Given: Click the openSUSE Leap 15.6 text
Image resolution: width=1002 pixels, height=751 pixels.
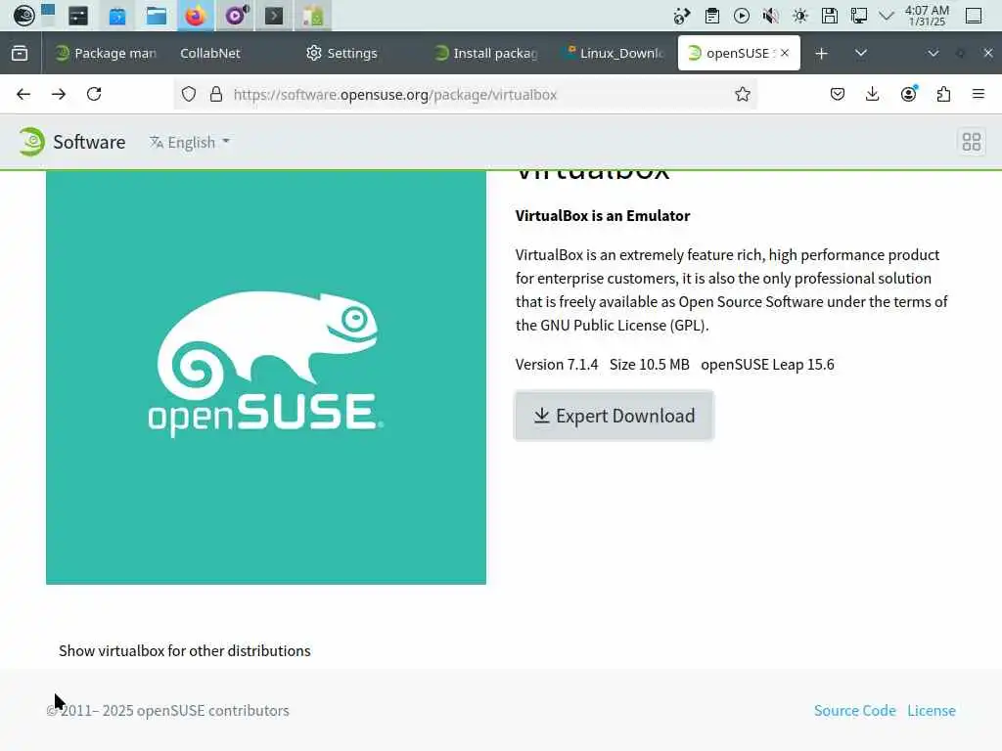Looking at the screenshot, I should (x=767, y=365).
